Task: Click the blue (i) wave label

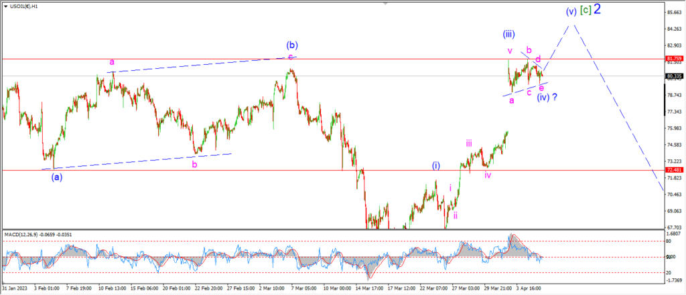Action: click(x=436, y=165)
